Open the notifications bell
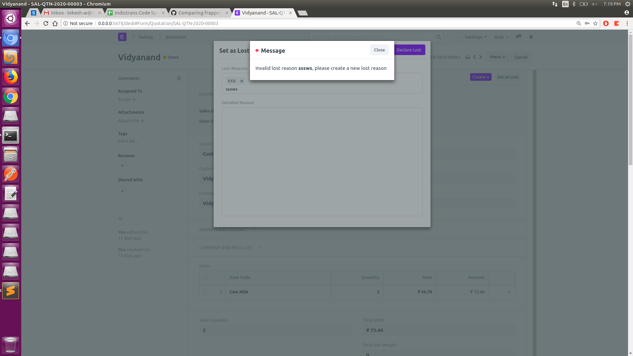The image size is (633, 356). point(531,37)
